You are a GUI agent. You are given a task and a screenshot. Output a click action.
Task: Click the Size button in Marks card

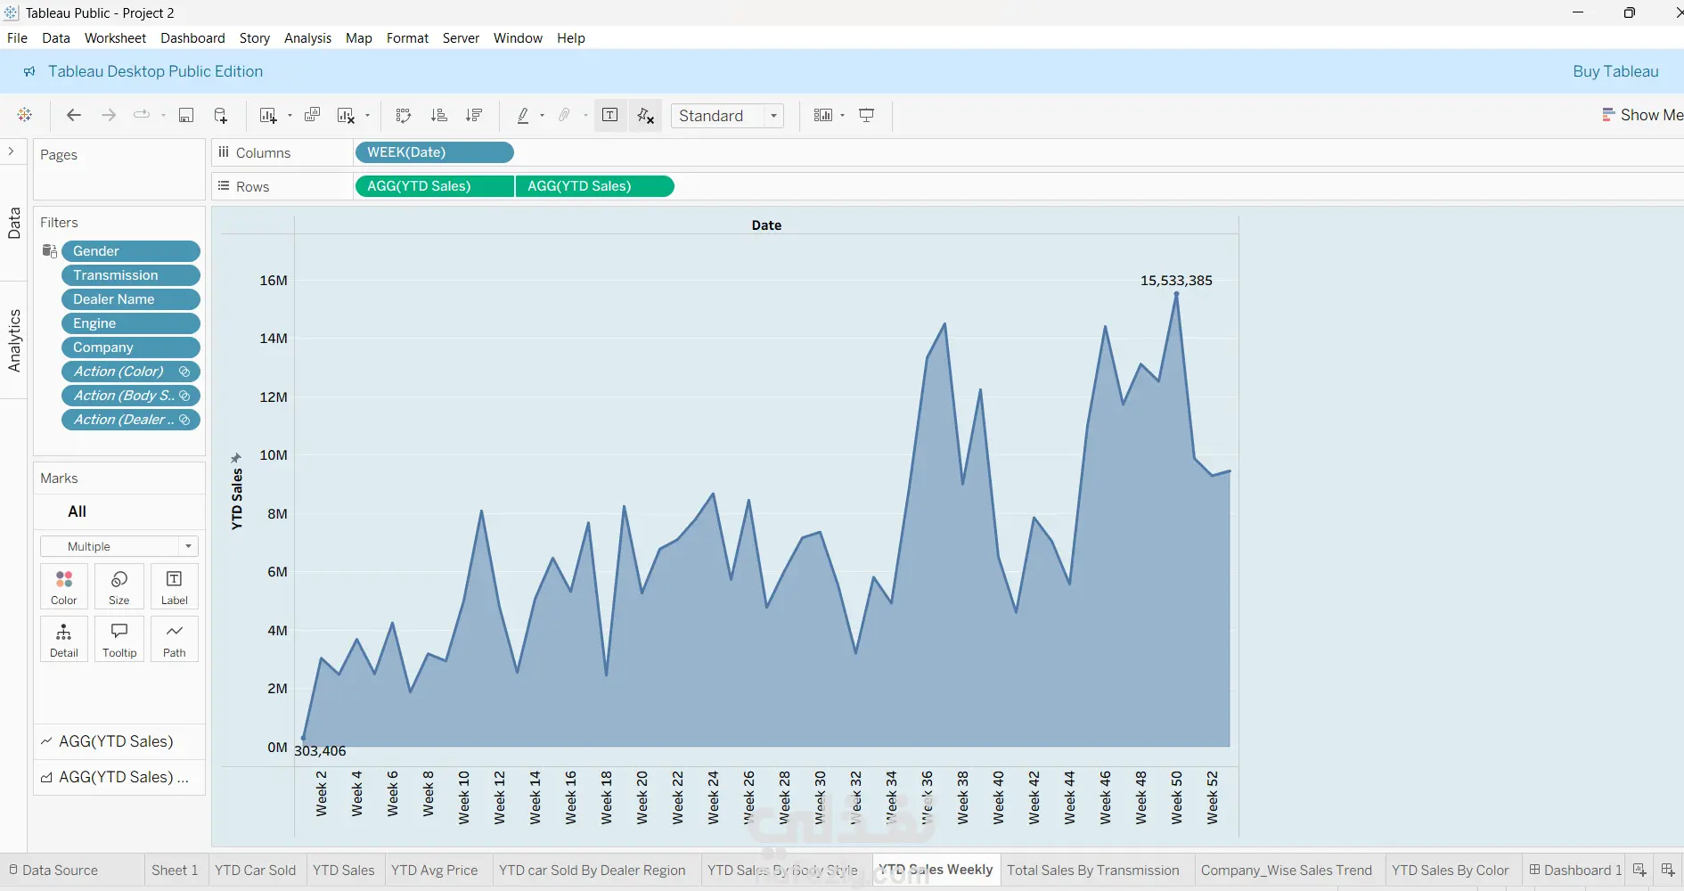point(119,586)
